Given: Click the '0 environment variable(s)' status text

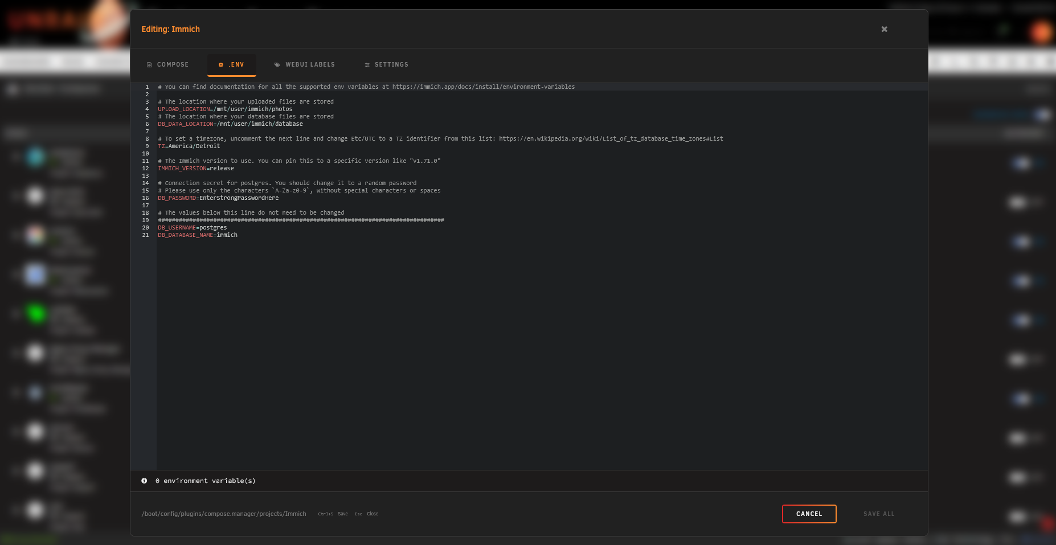Looking at the screenshot, I should [205, 481].
